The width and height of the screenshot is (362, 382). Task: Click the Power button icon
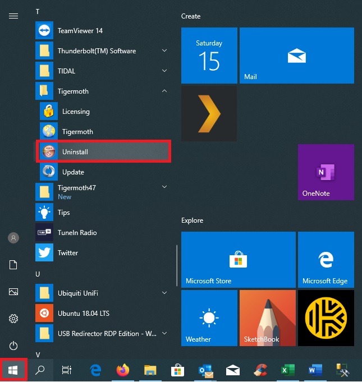click(13, 346)
